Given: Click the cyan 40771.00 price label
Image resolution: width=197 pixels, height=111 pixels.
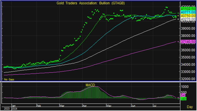Looking at the screenshot, I should pyautogui.click(x=188, y=12).
